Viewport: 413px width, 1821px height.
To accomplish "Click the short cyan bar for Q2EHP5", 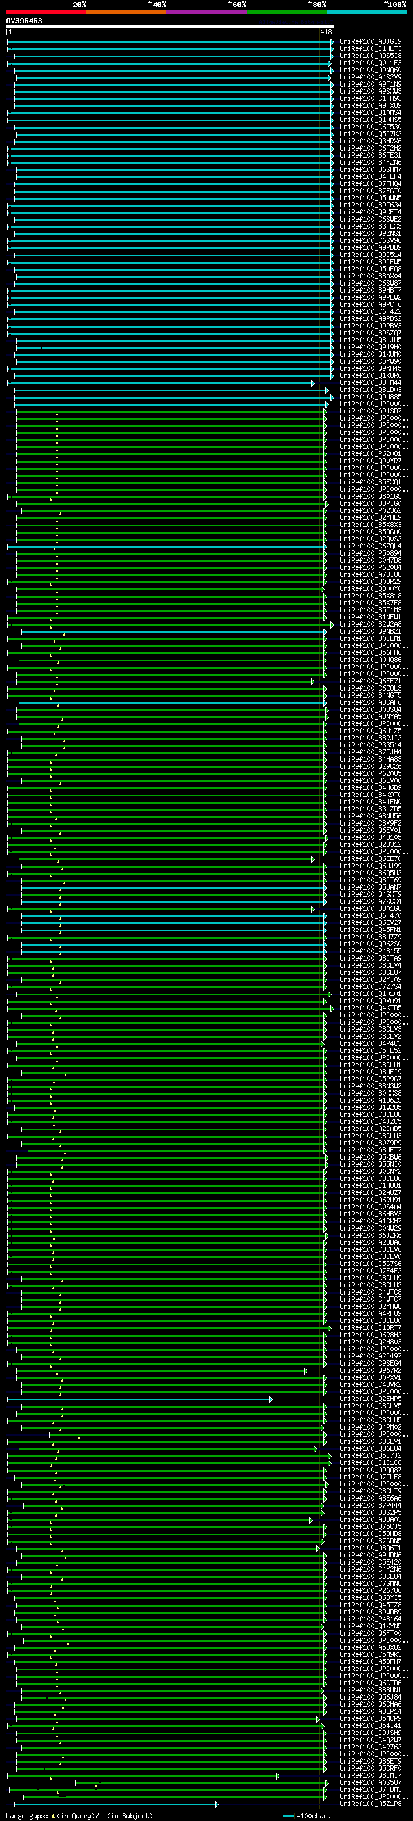I will tap(141, 1399).
